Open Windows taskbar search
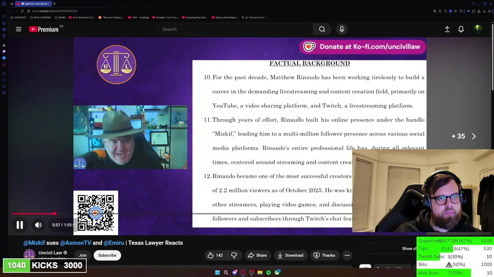The height and width of the screenshot is (277, 494). [226, 272]
